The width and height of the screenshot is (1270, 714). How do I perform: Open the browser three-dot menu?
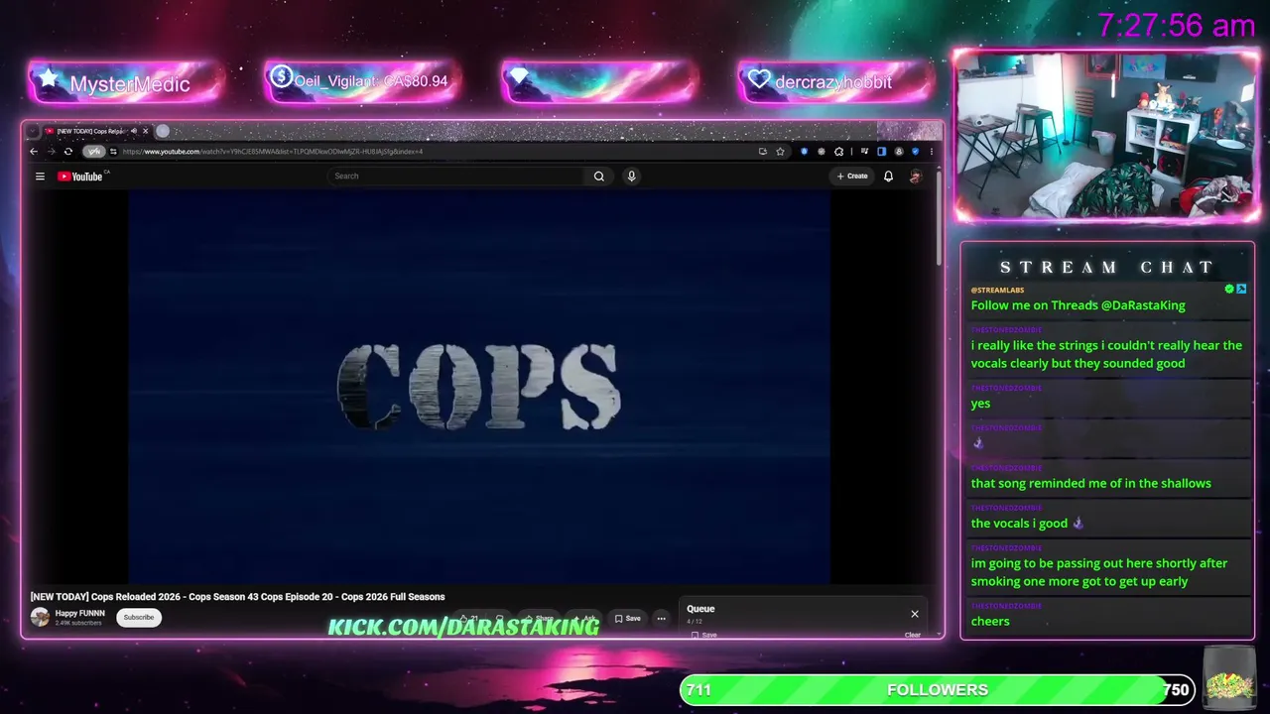(931, 152)
